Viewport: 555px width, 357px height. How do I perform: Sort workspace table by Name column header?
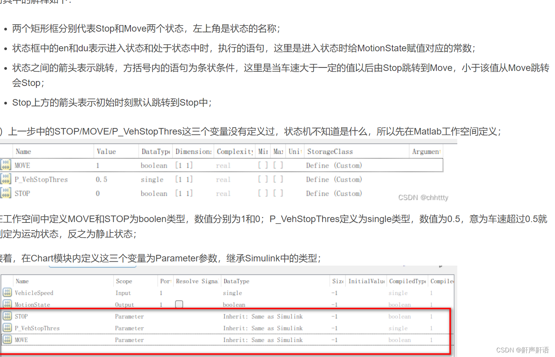23,152
